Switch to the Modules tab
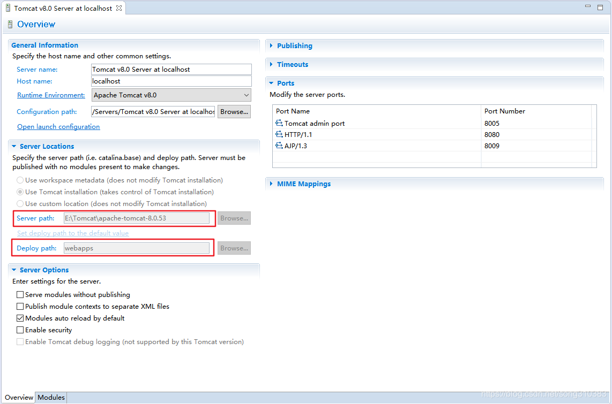 coord(51,398)
